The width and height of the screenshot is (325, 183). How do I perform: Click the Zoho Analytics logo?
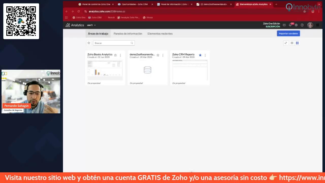tap(75, 25)
